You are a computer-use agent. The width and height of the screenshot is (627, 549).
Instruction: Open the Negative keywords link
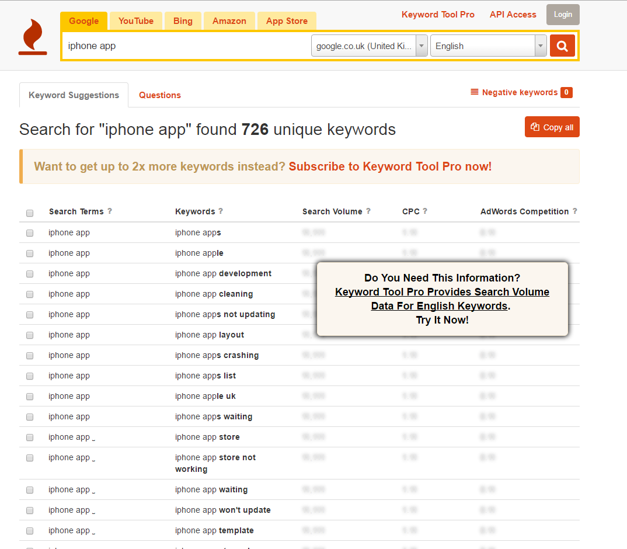pos(520,92)
